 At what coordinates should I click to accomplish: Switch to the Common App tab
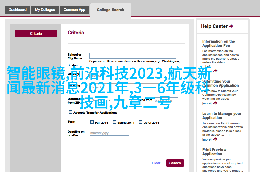pos(74,10)
